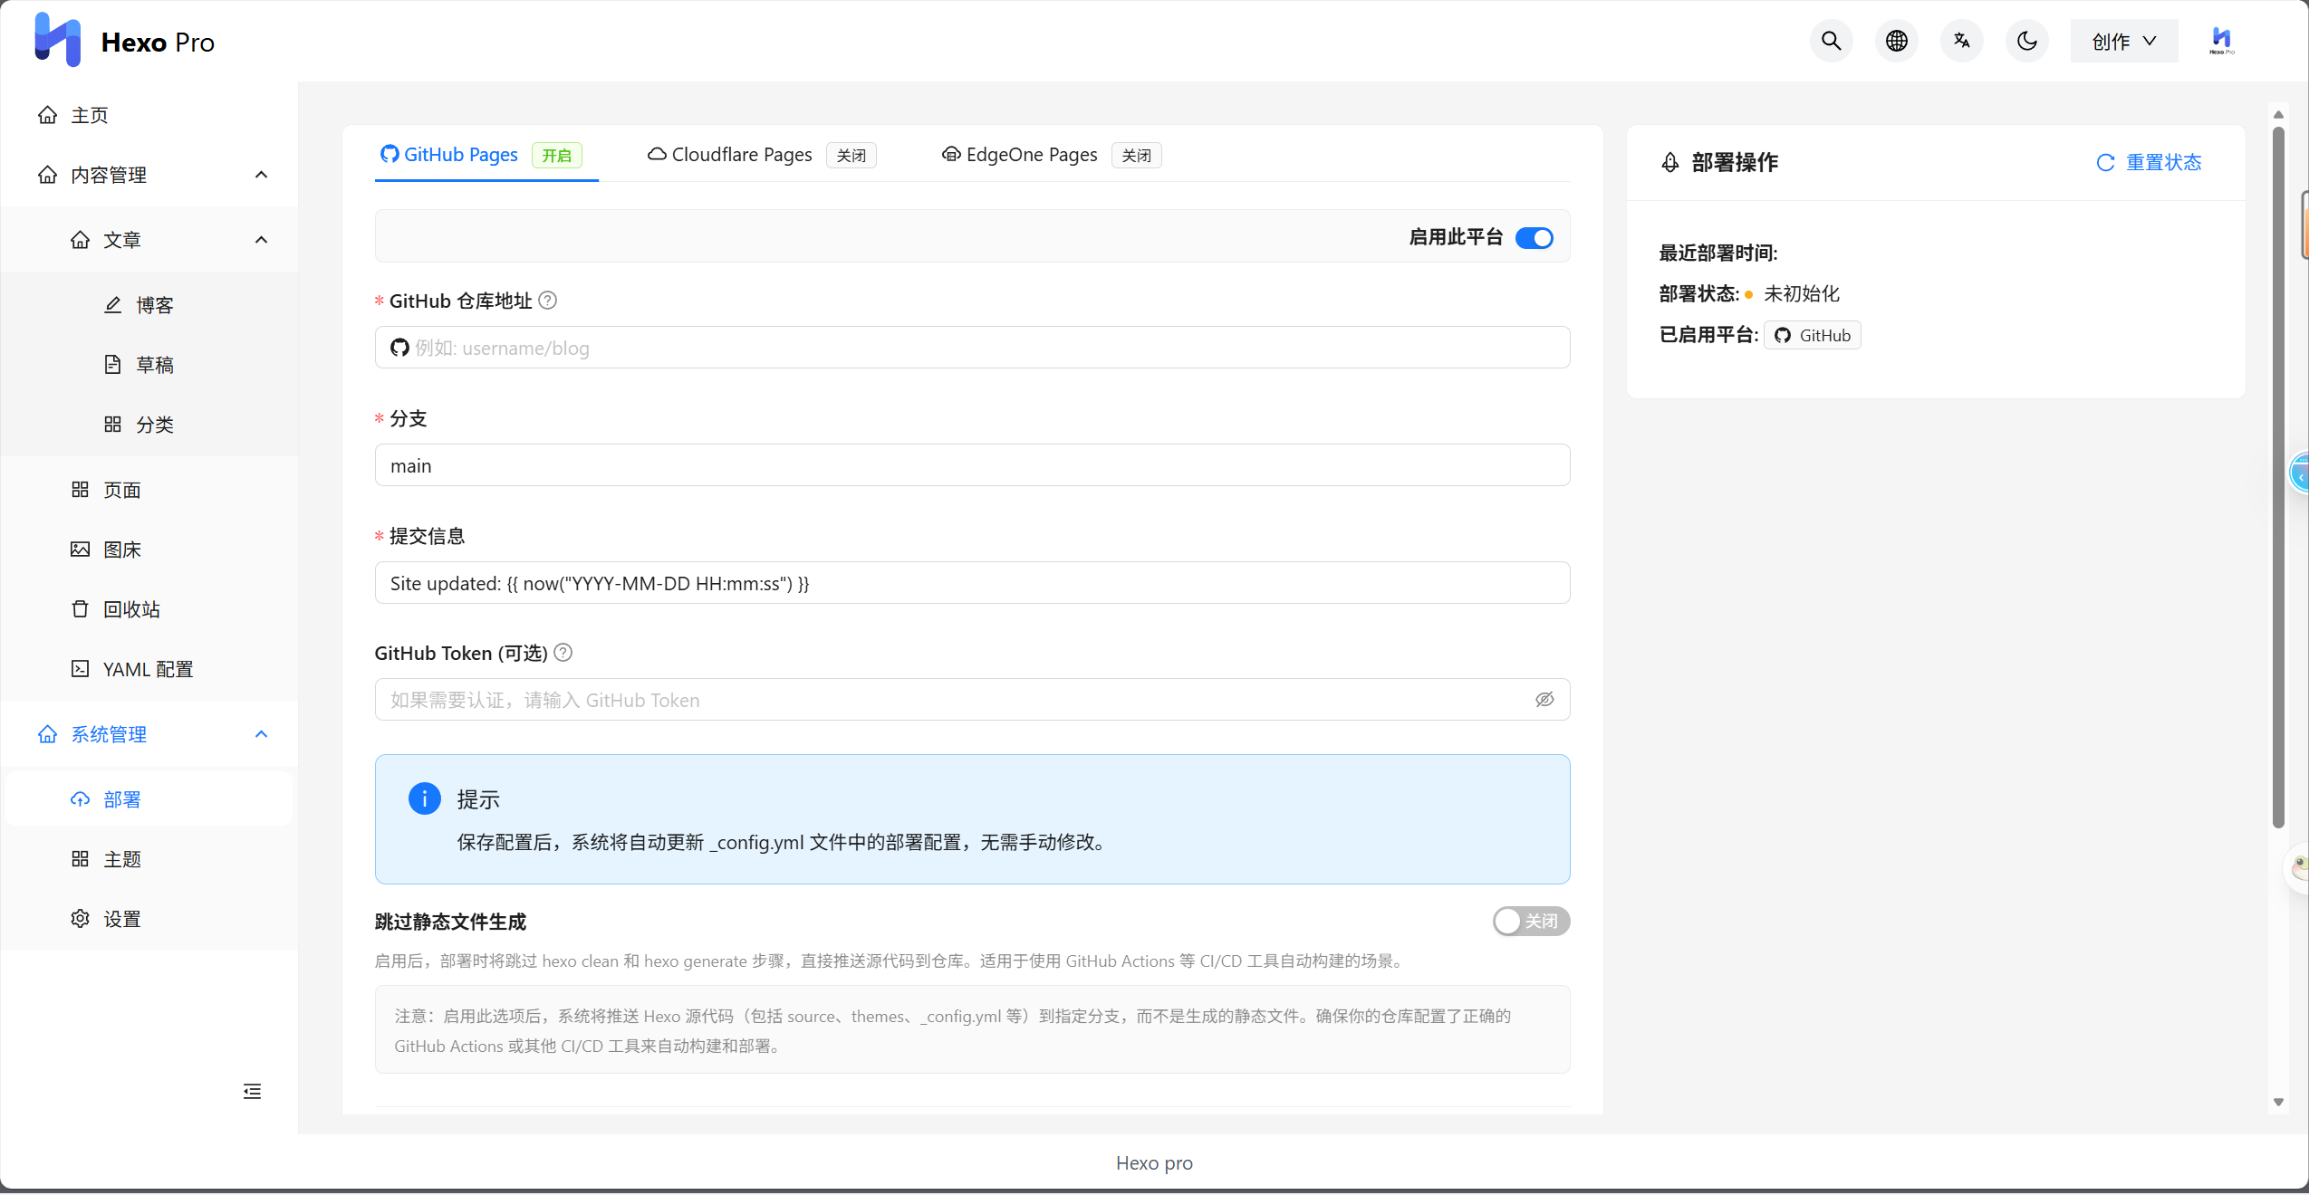Click the help icon next to GitHub Token
2309x1195 pixels.
pos(563,653)
